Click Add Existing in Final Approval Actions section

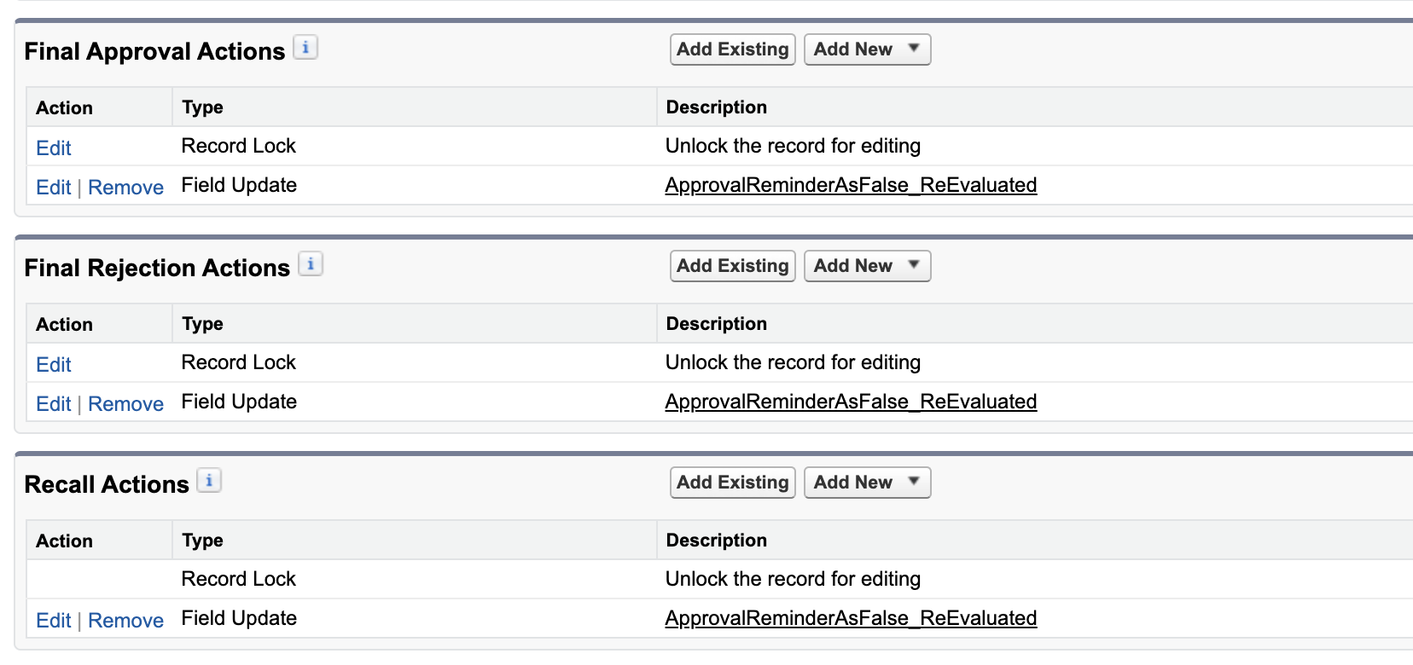click(x=732, y=49)
